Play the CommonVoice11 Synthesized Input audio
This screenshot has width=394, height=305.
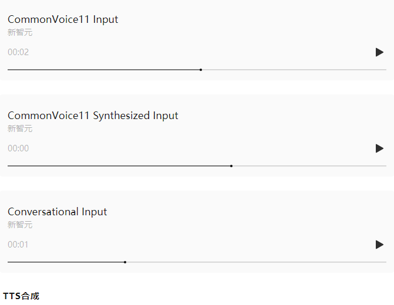tap(379, 148)
